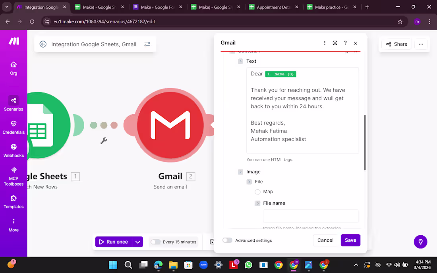
Task: Expand Gmail panel to fullscreen
Action: pyautogui.click(x=335, y=43)
